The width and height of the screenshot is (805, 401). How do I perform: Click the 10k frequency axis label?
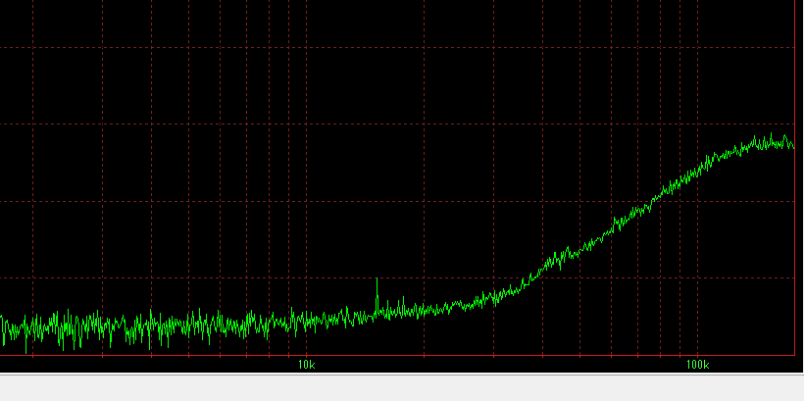coord(307,365)
